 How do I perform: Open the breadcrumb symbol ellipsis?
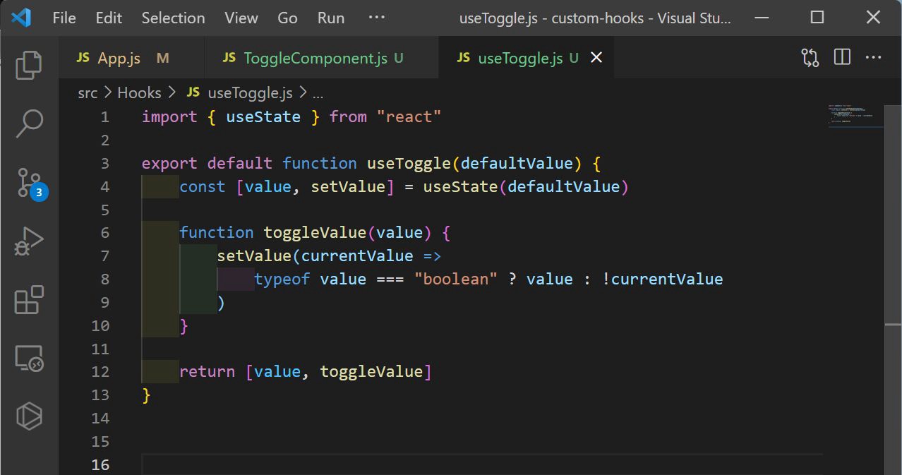tap(318, 93)
